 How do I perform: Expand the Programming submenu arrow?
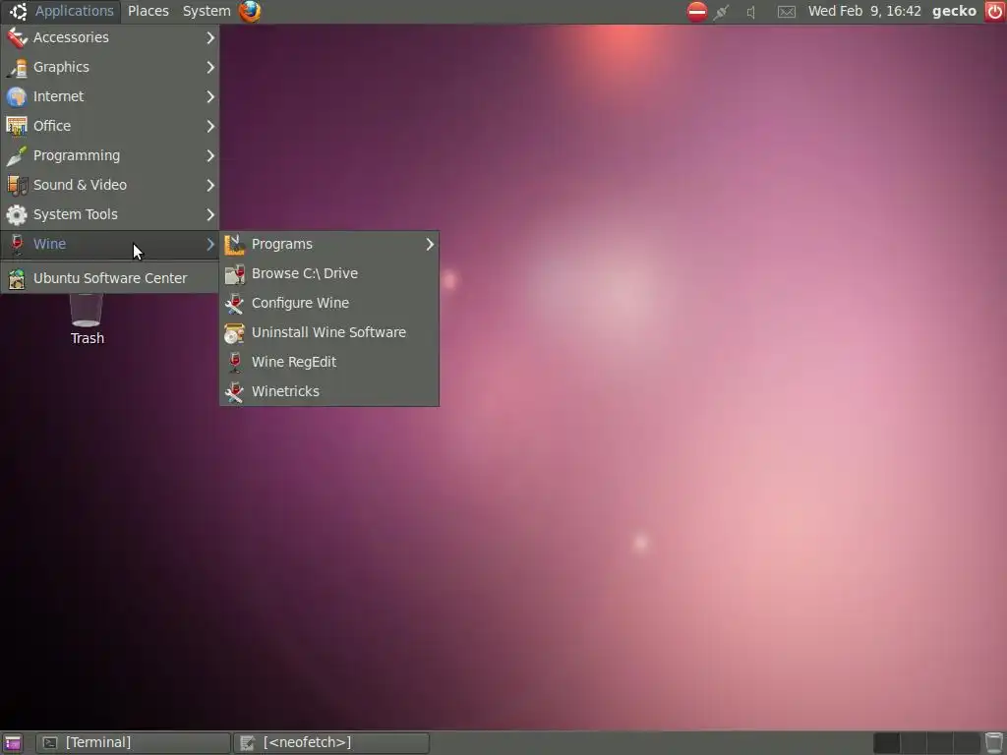point(210,156)
